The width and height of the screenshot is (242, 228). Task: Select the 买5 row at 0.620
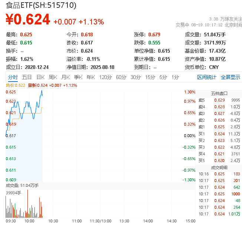(219, 161)
